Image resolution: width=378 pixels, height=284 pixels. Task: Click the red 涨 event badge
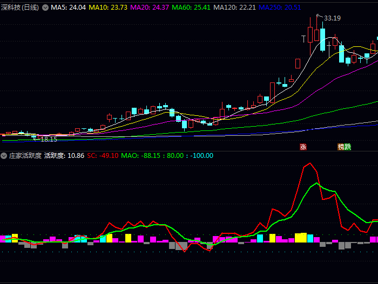click(x=303, y=147)
